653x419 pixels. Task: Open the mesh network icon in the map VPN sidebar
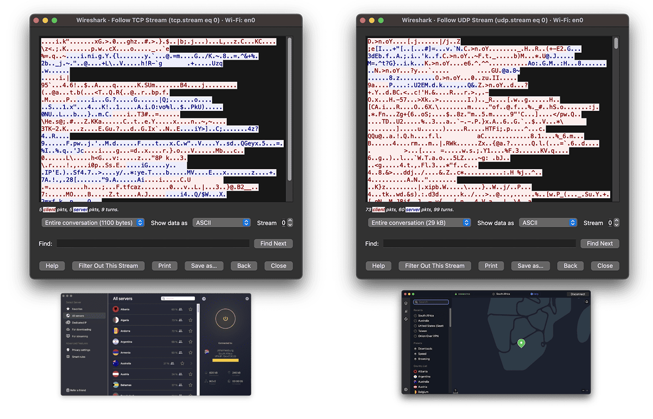[x=406, y=319]
